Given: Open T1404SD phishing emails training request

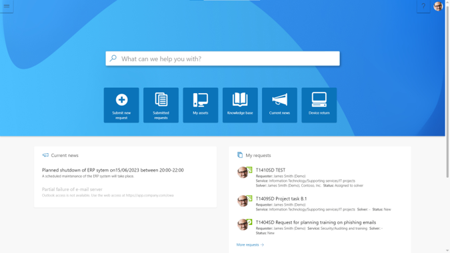Looking at the screenshot, I should click(x=316, y=222).
